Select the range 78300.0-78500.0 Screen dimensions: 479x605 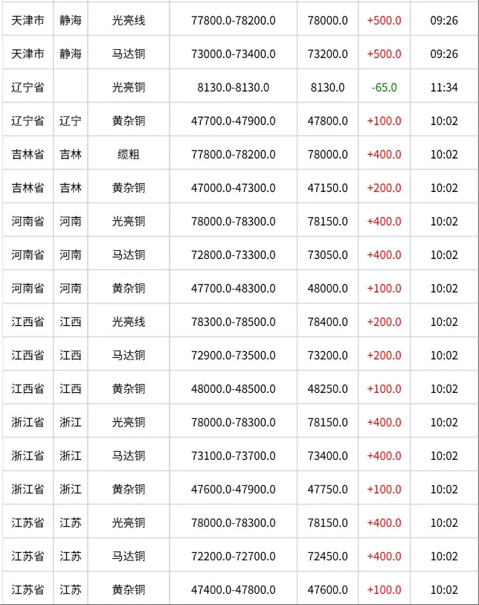pos(234,321)
